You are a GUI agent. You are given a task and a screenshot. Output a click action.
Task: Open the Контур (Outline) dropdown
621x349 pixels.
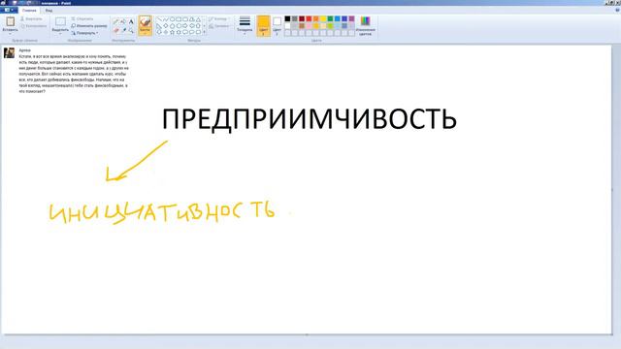(219, 18)
